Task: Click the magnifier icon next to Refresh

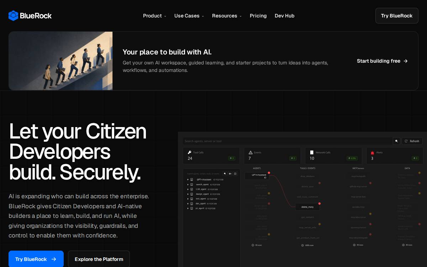Action: coord(396,141)
